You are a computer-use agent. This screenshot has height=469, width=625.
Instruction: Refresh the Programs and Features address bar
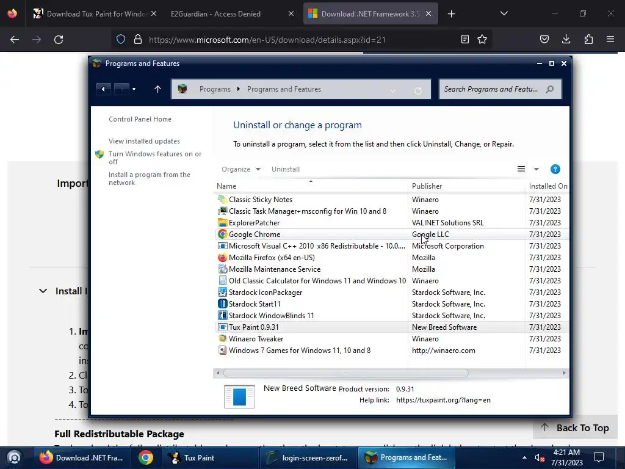pos(417,90)
